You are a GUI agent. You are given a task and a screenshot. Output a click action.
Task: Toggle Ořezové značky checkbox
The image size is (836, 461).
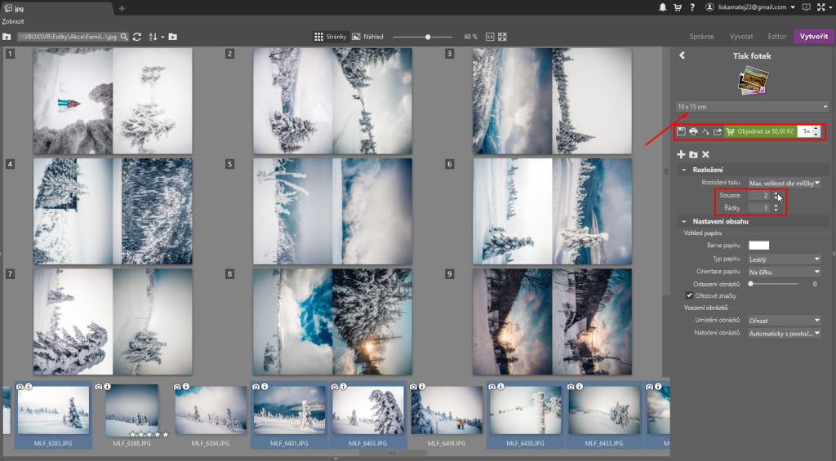[x=689, y=295]
